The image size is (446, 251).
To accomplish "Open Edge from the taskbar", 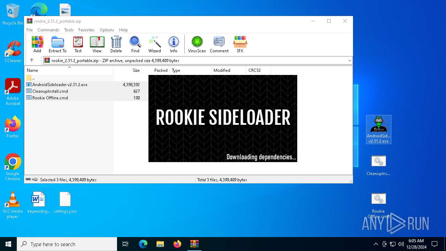I will (x=143, y=244).
